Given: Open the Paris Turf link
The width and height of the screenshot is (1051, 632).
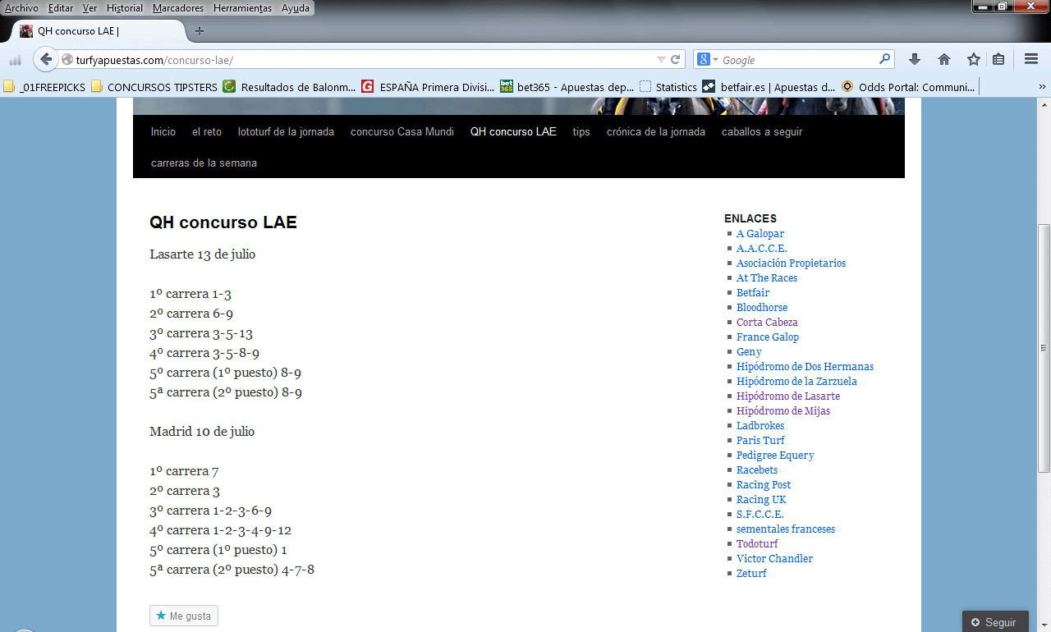Looking at the screenshot, I should 760,441.
